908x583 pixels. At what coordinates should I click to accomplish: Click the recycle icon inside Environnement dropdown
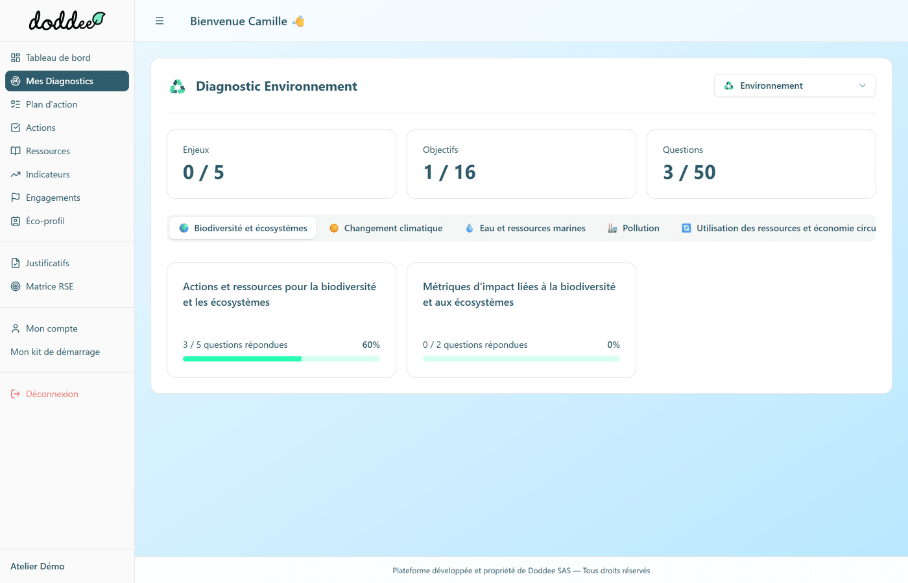tap(729, 86)
